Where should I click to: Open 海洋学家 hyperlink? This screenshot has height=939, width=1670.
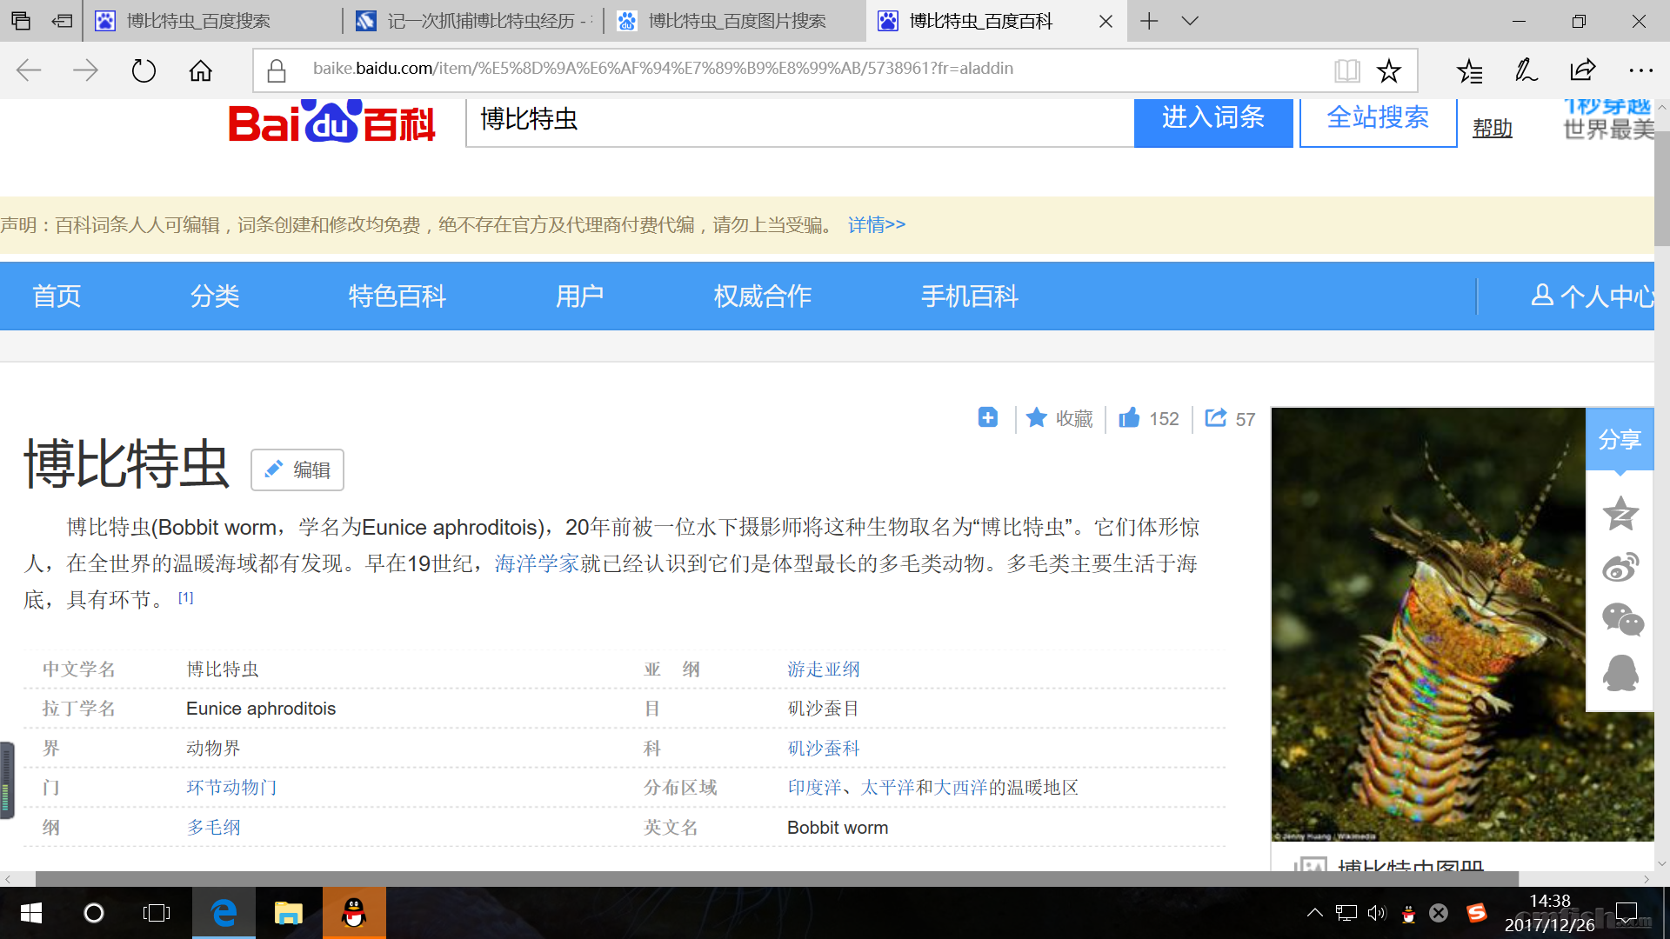[x=537, y=564]
